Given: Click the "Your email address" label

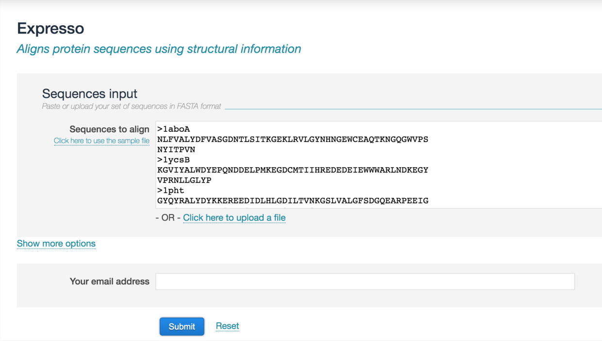Looking at the screenshot, I should point(109,281).
